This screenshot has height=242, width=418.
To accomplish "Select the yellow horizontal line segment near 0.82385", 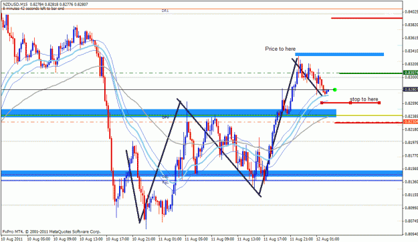I will (369, 115).
